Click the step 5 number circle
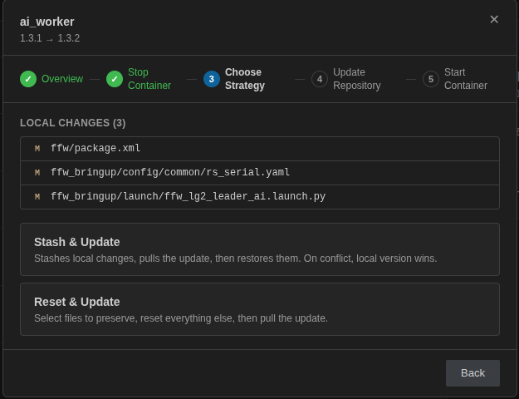Image resolution: width=519 pixels, height=399 pixels. [x=431, y=79]
